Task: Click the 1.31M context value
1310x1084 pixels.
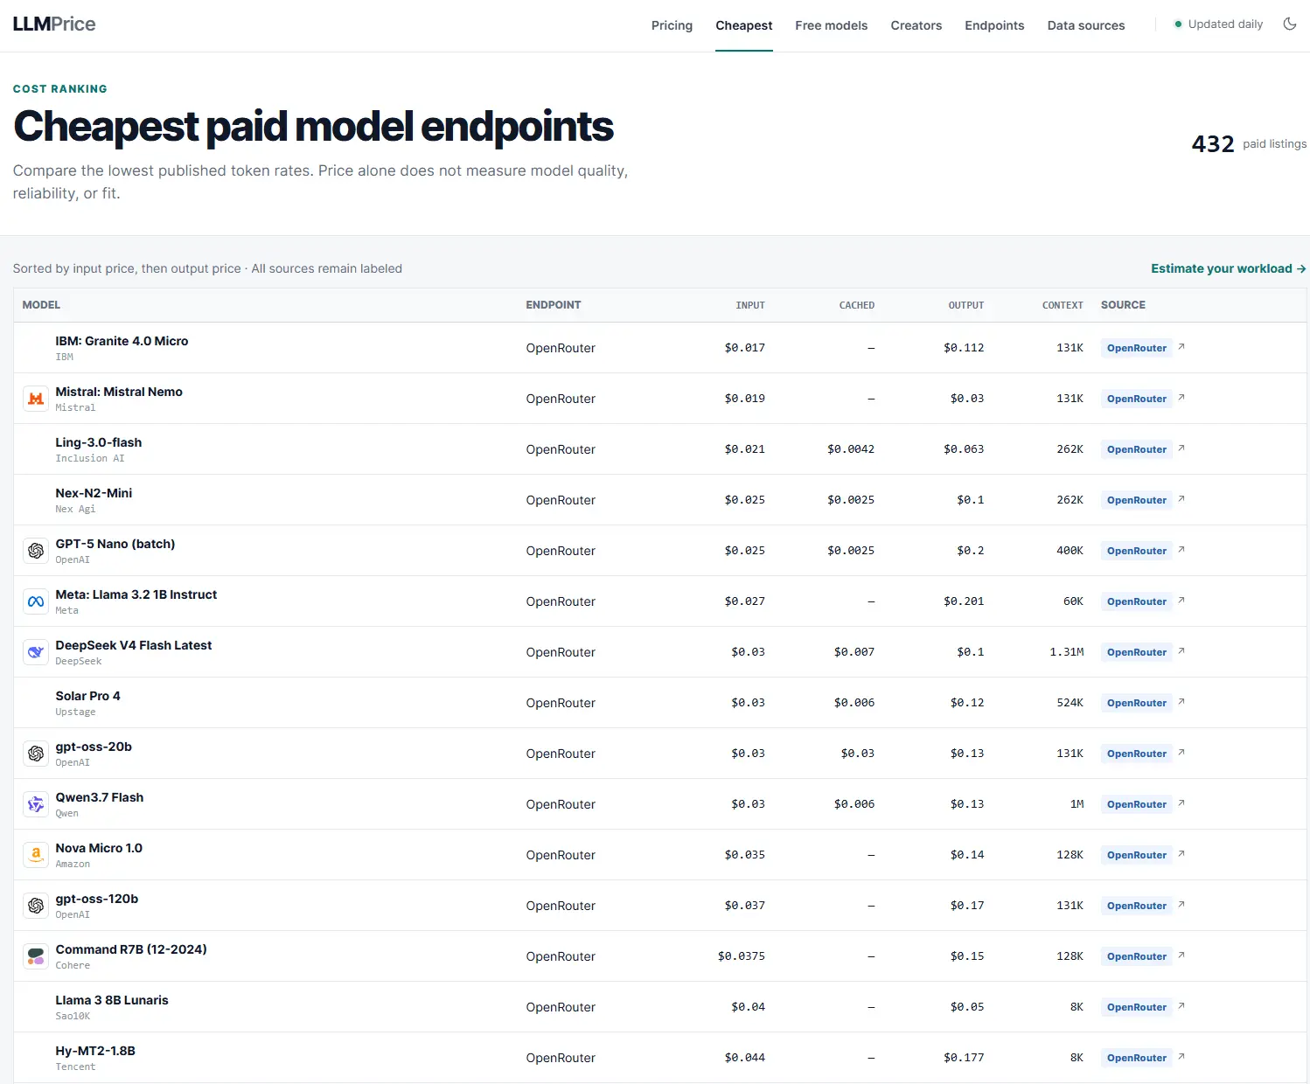Action: [x=1067, y=652]
